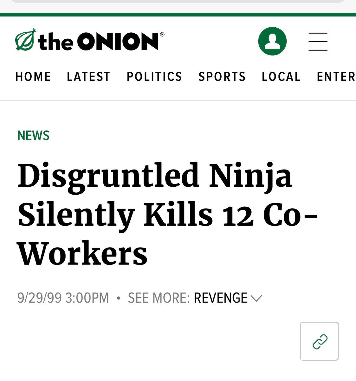
Task: Open the hamburger navigation menu
Action: point(318,42)
